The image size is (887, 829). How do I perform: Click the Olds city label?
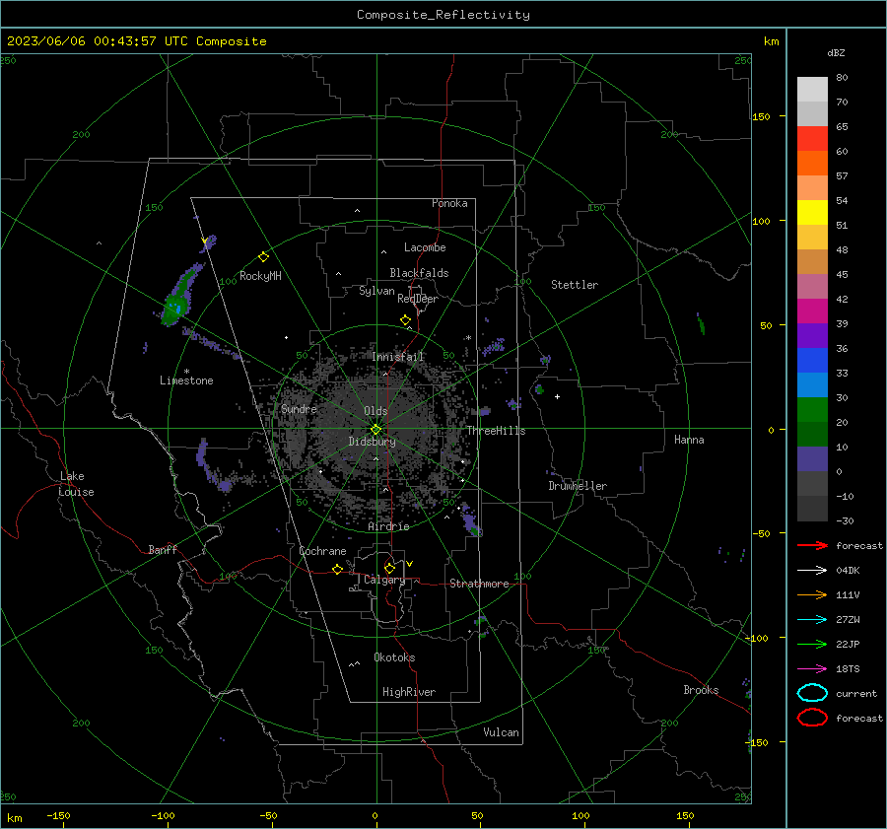(x=375, y=411)
